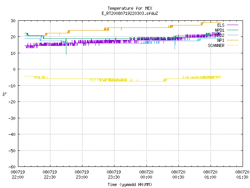Click the NPD1 legend label

point(220,30)
